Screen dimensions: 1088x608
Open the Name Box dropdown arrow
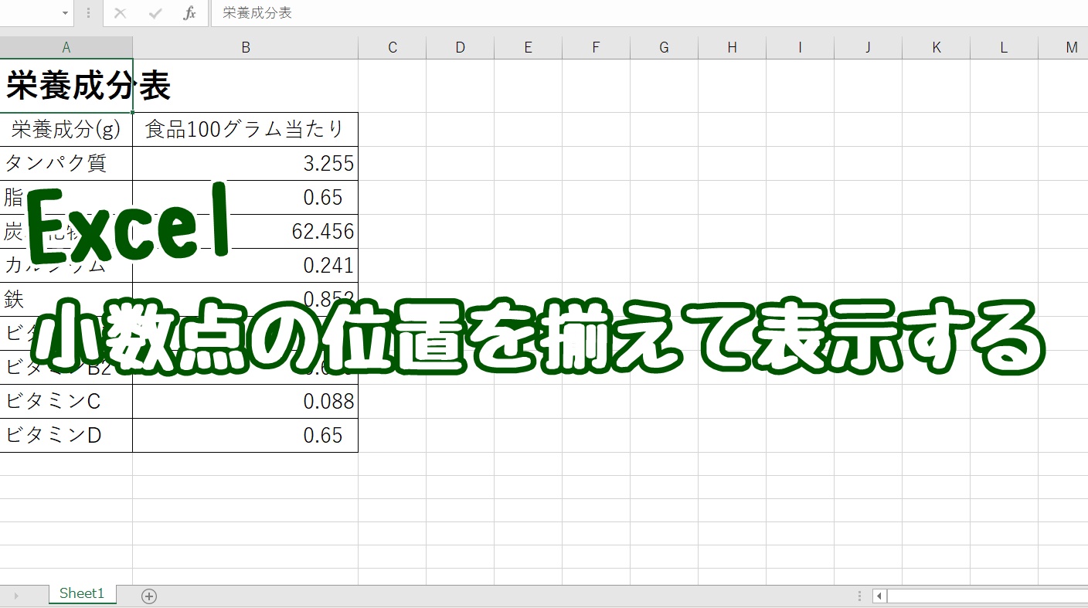[x=65, y=13]
